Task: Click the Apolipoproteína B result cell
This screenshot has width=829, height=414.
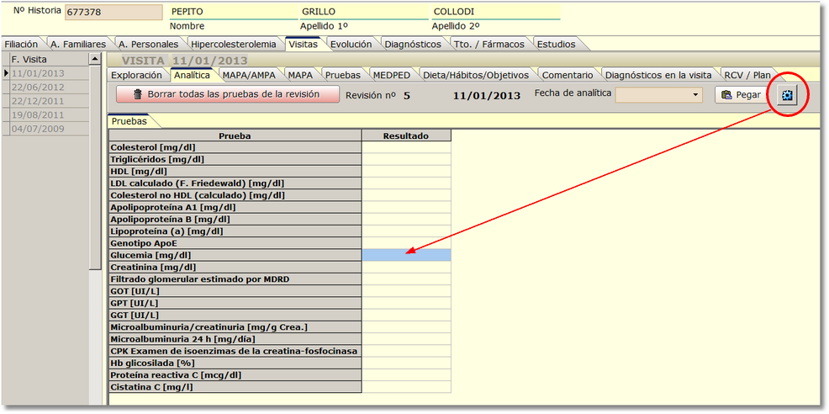Action: tap(407, 219)
